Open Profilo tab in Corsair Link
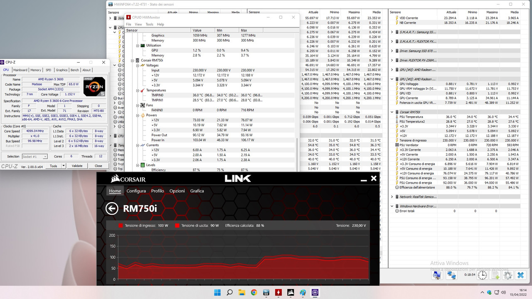The height and width of the screenshot is (299, 532). tap(158, 191)
